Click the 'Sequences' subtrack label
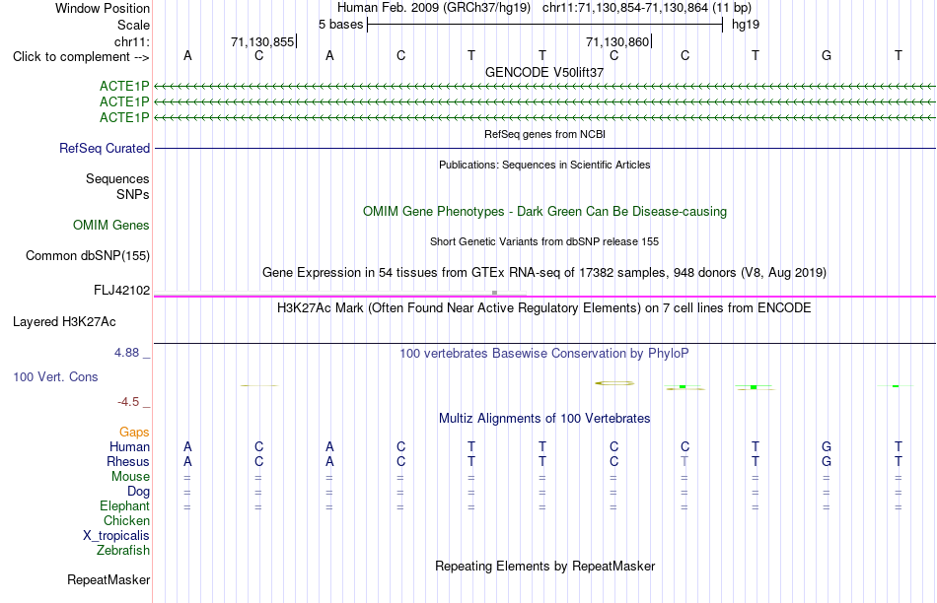Image resolution: width=937 pixels, height=603 pixels. coord(117,178)
